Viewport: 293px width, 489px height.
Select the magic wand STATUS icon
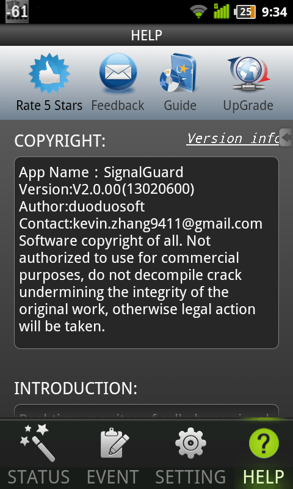pos(37,443)
